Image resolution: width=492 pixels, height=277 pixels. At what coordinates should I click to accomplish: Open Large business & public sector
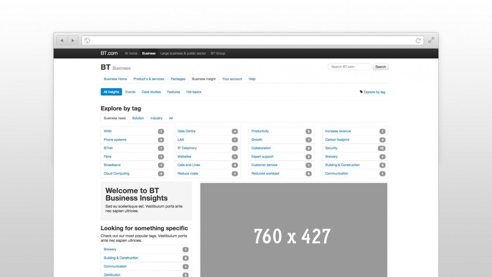[x=183, y=53]
